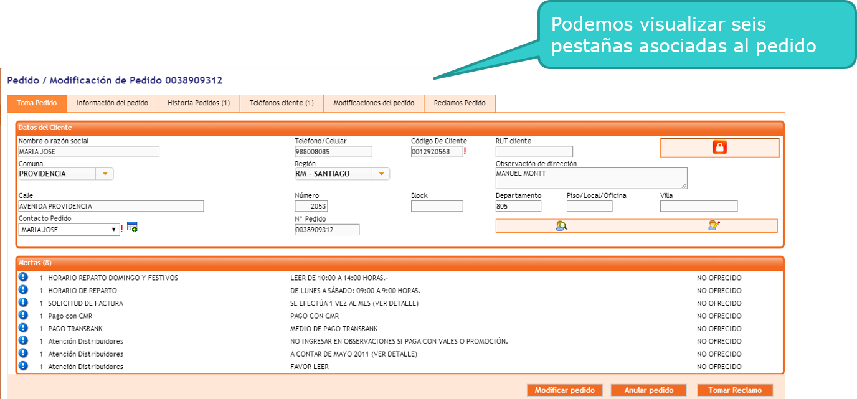Open the Teléfonos cliente (1) tab
857x399 pixels.
(282, 103)
